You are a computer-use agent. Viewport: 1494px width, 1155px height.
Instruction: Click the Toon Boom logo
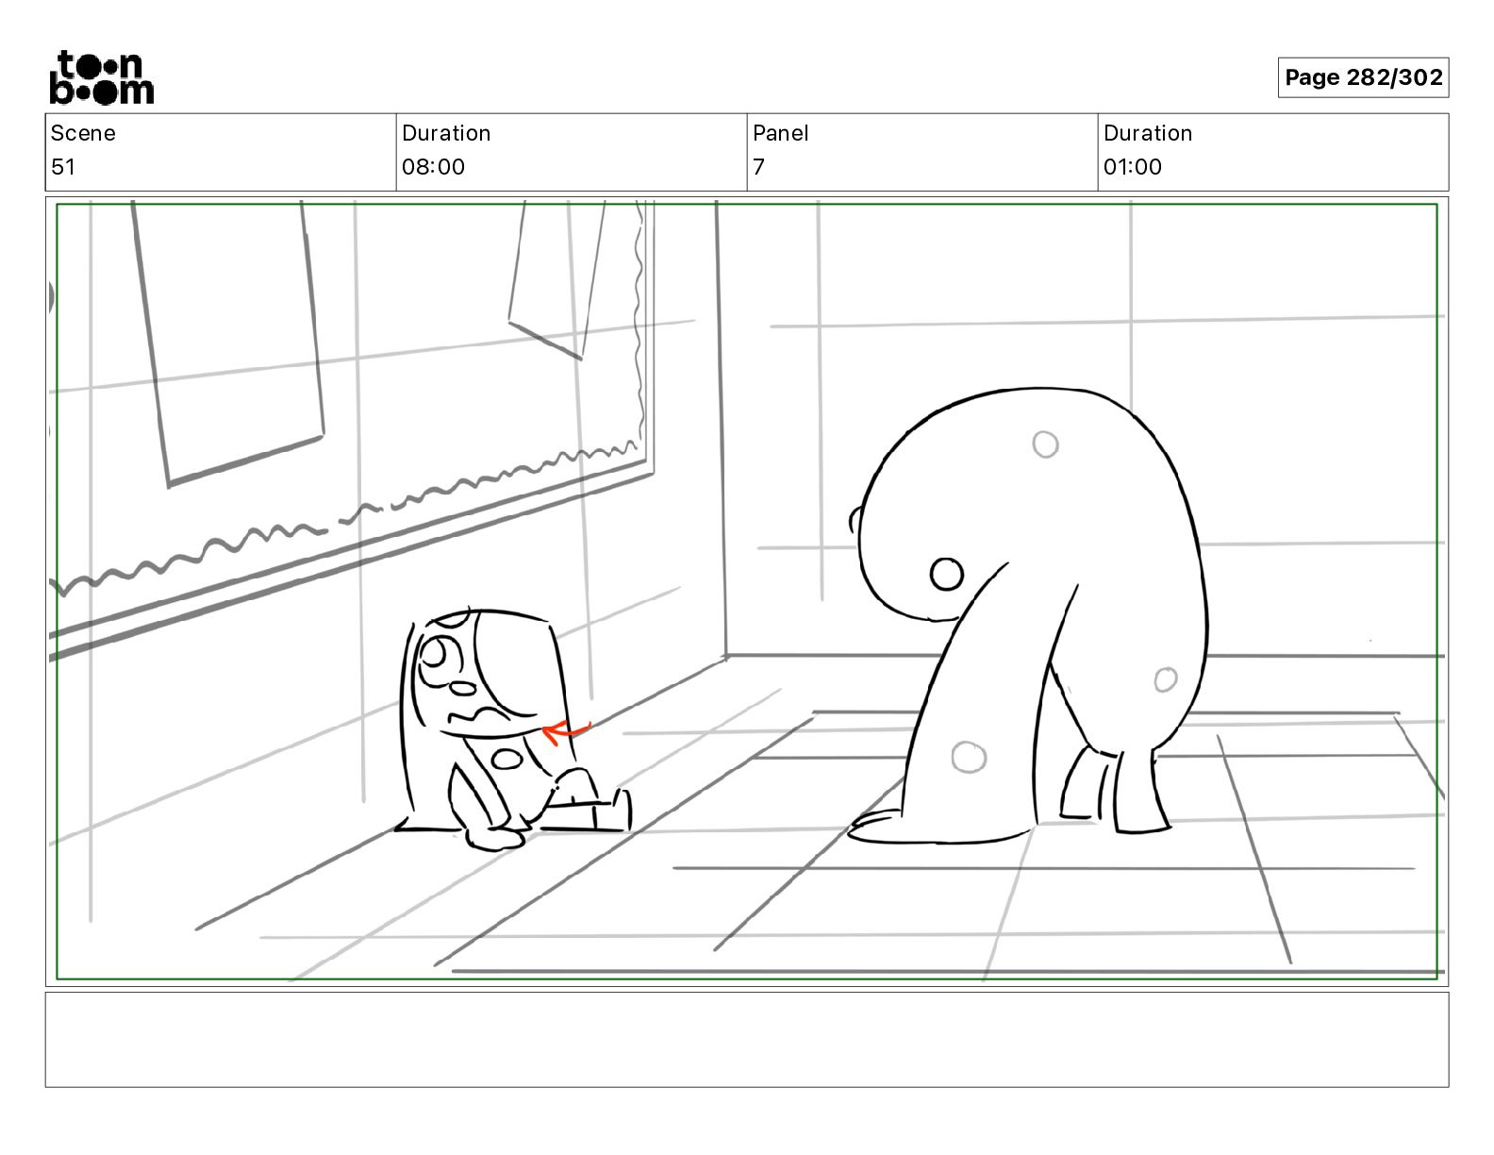(x=101, y=77)
